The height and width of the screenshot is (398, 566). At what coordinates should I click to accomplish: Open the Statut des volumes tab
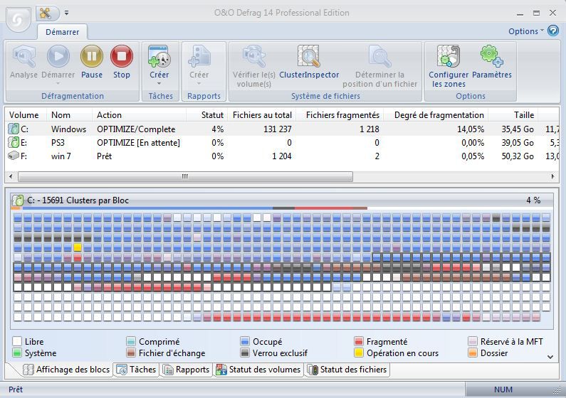(x=258, y=370)
